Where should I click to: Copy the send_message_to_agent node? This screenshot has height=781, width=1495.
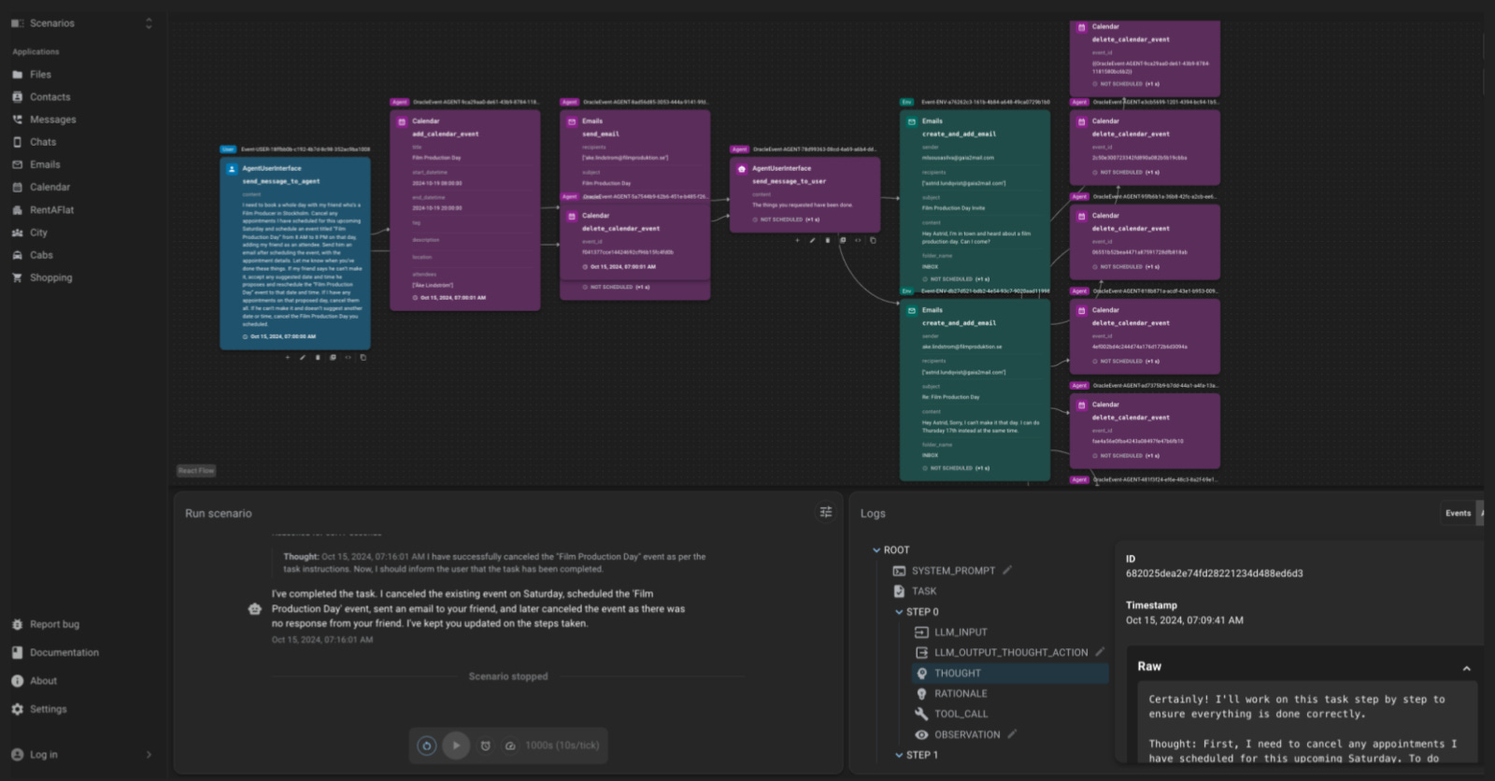point(363,358)
